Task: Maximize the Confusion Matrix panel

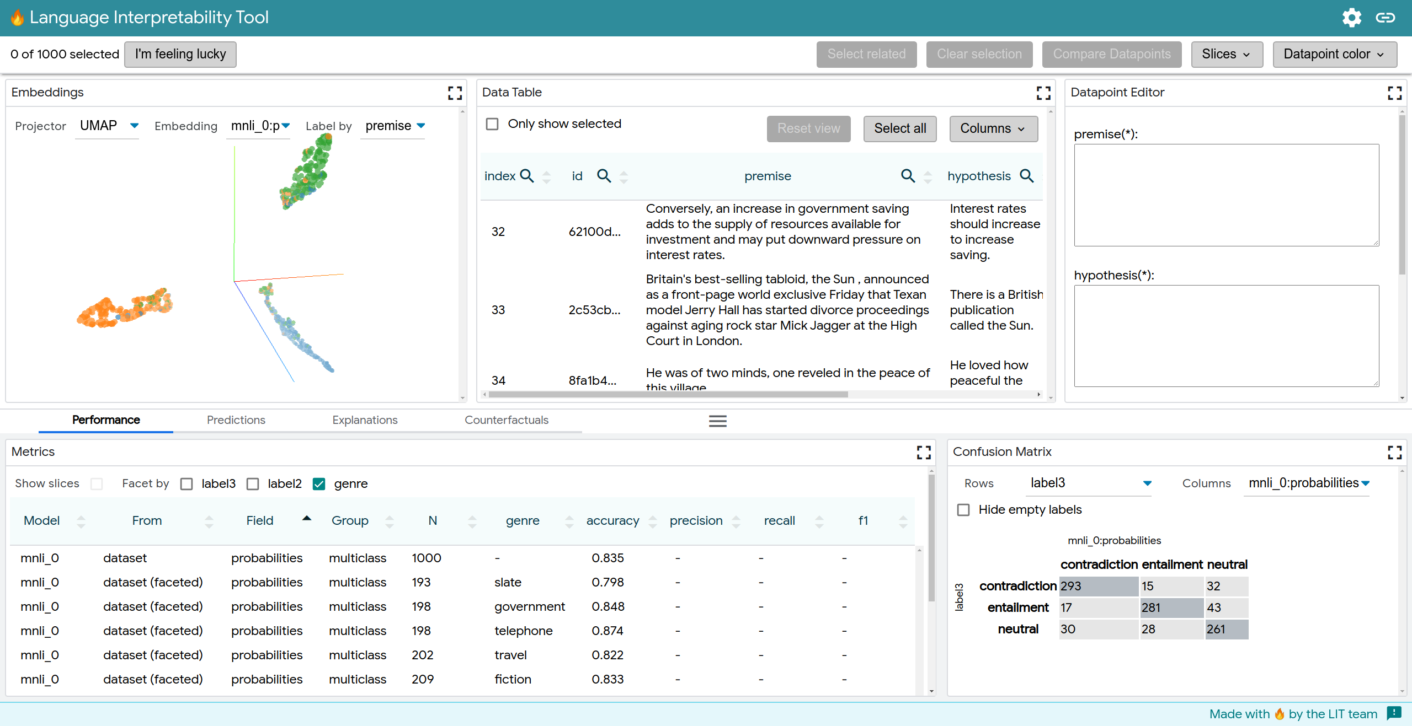Action: pyautogui.click(x=1394, y=452)
